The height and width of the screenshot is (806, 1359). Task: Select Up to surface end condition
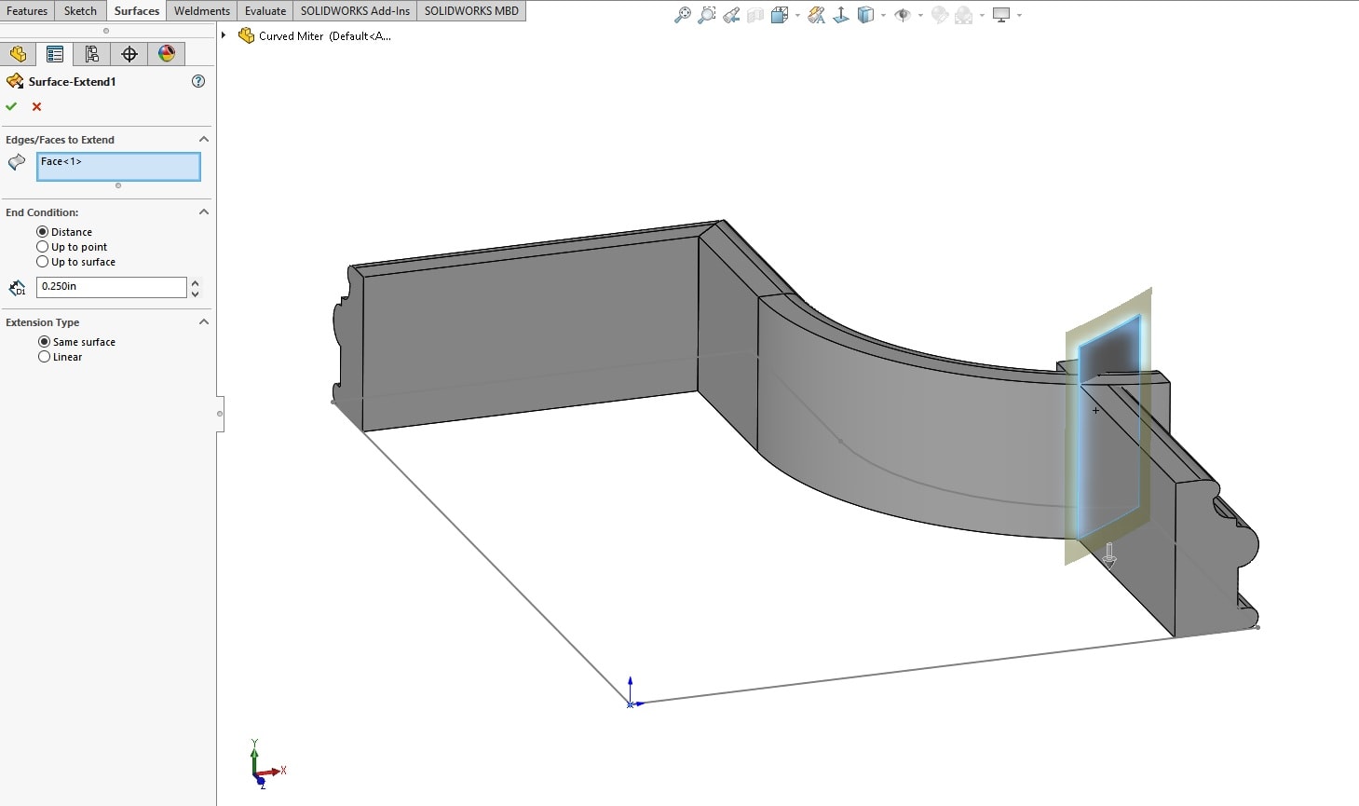[42, 262]
